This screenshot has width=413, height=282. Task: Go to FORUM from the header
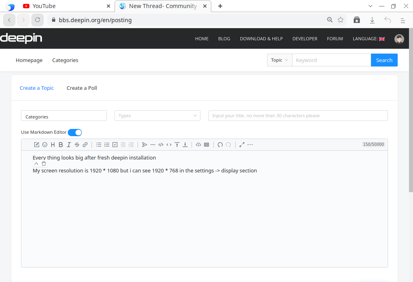pyautogui.click(x=335, y=39)
